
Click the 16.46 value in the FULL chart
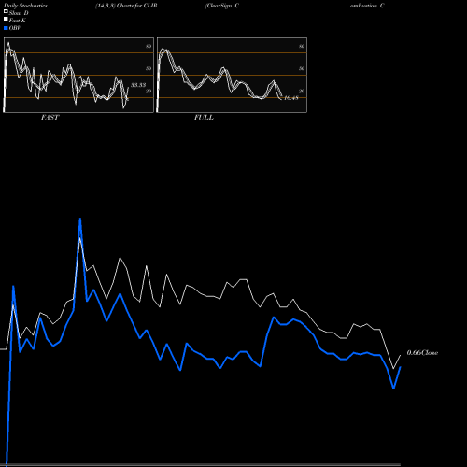291,98
